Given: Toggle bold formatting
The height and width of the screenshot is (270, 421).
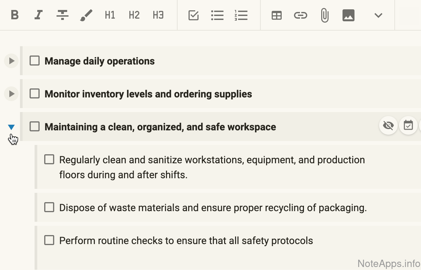Looking at the screenshot, I should tap(15, 15).
